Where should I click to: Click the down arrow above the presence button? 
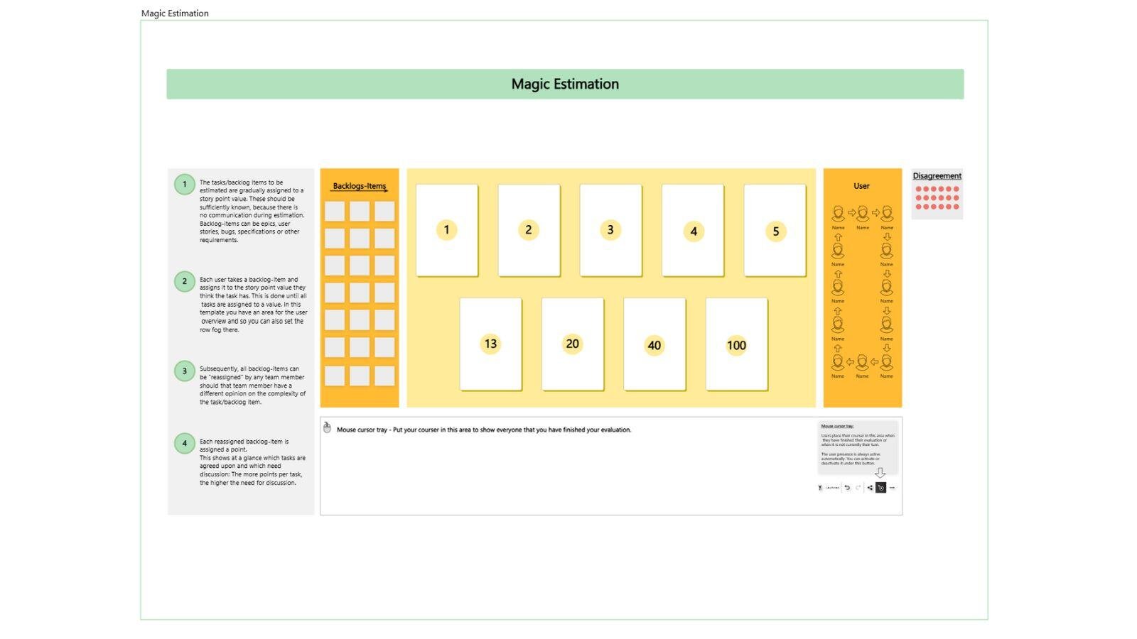pyautogui.click(x=881, y=473)
